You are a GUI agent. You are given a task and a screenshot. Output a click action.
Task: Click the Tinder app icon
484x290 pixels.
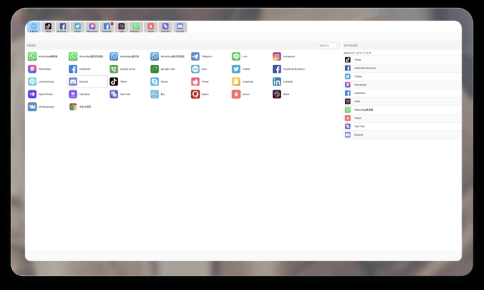point(195,81)
